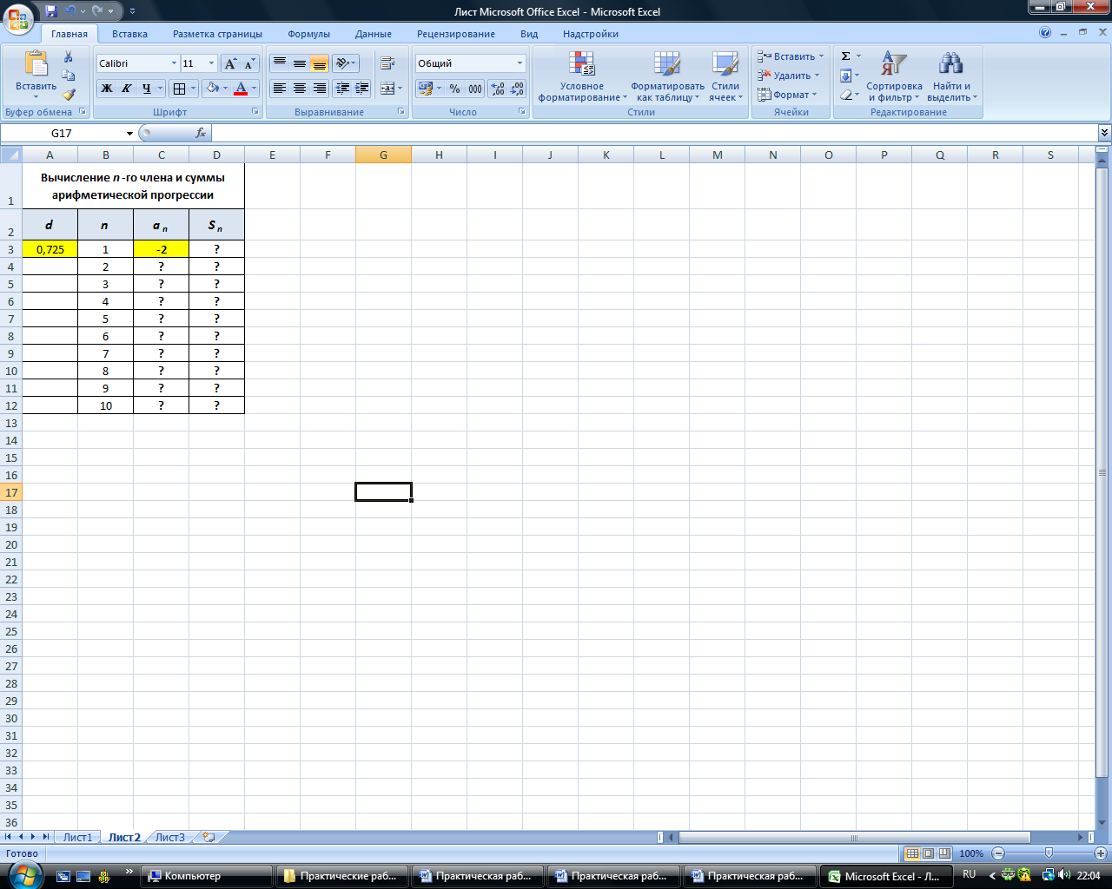
Task: Open Найти и выделить binoculars tool
Action: 952,76
